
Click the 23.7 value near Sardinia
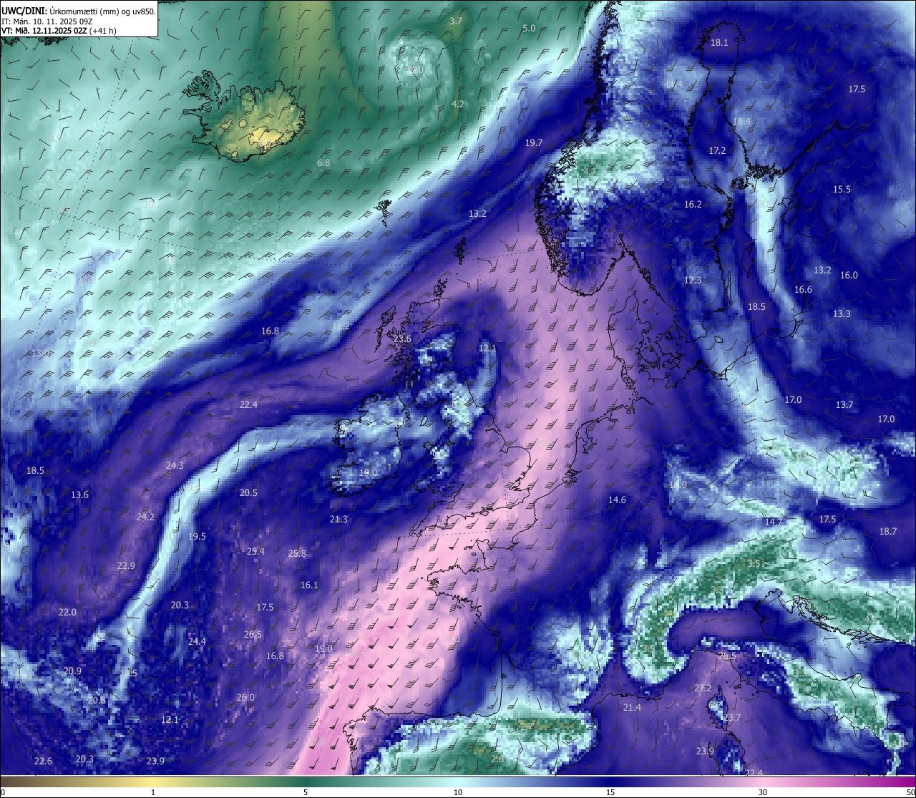[731, 717]
